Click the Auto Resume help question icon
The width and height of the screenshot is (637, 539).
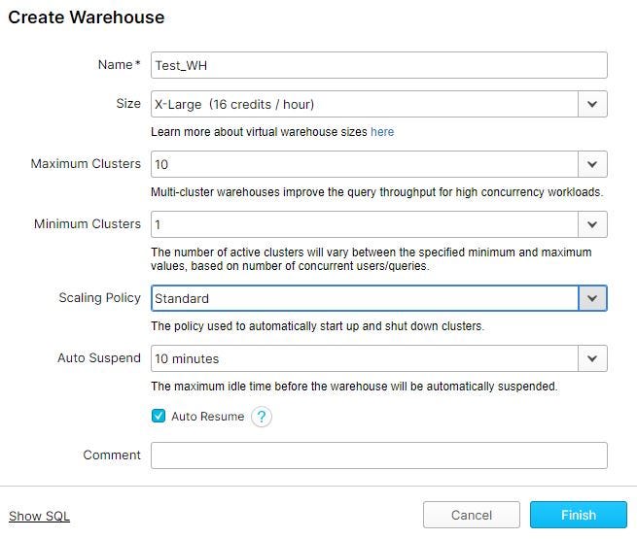click(261, 417)
